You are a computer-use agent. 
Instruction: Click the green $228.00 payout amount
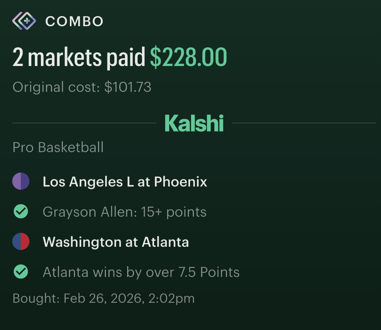[189, 57]
